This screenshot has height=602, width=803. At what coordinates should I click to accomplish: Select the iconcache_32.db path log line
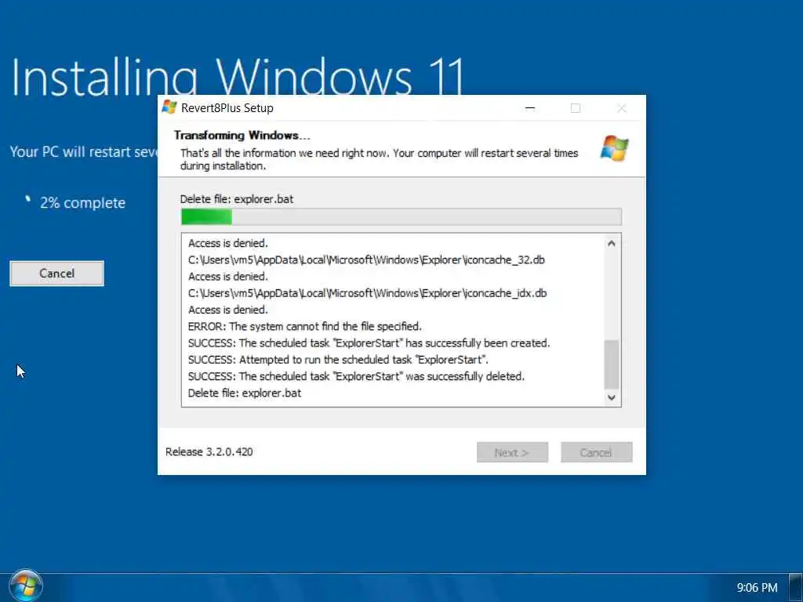click(366, 259)
